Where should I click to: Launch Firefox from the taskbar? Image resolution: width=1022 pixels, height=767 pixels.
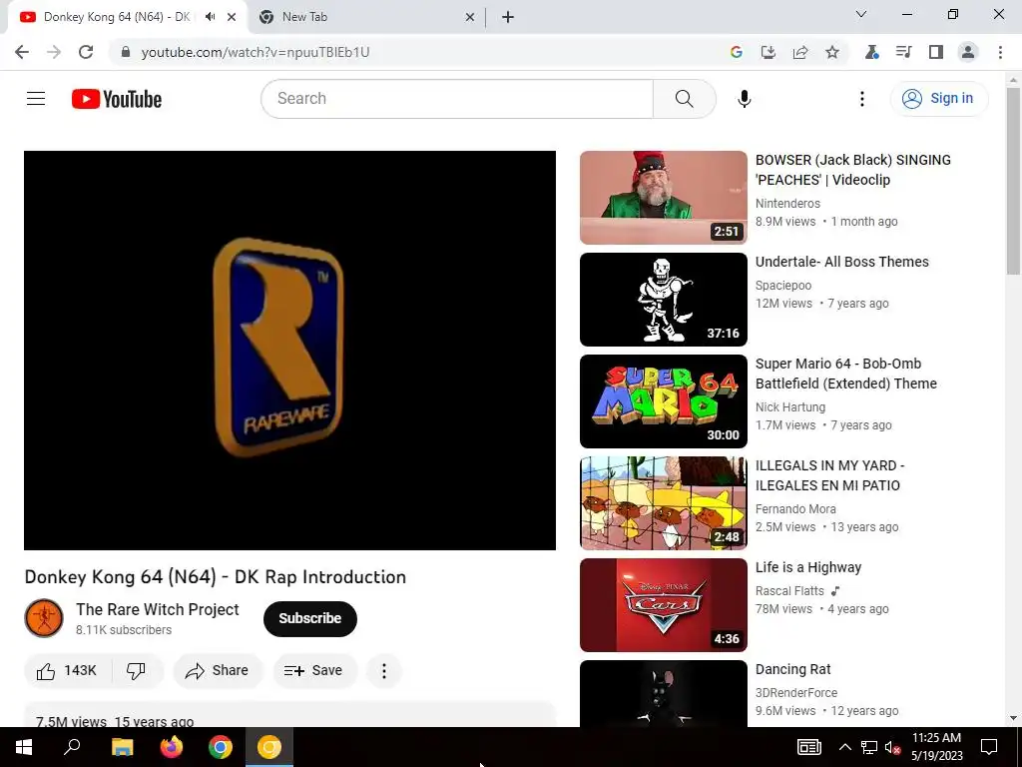(172, 747)
